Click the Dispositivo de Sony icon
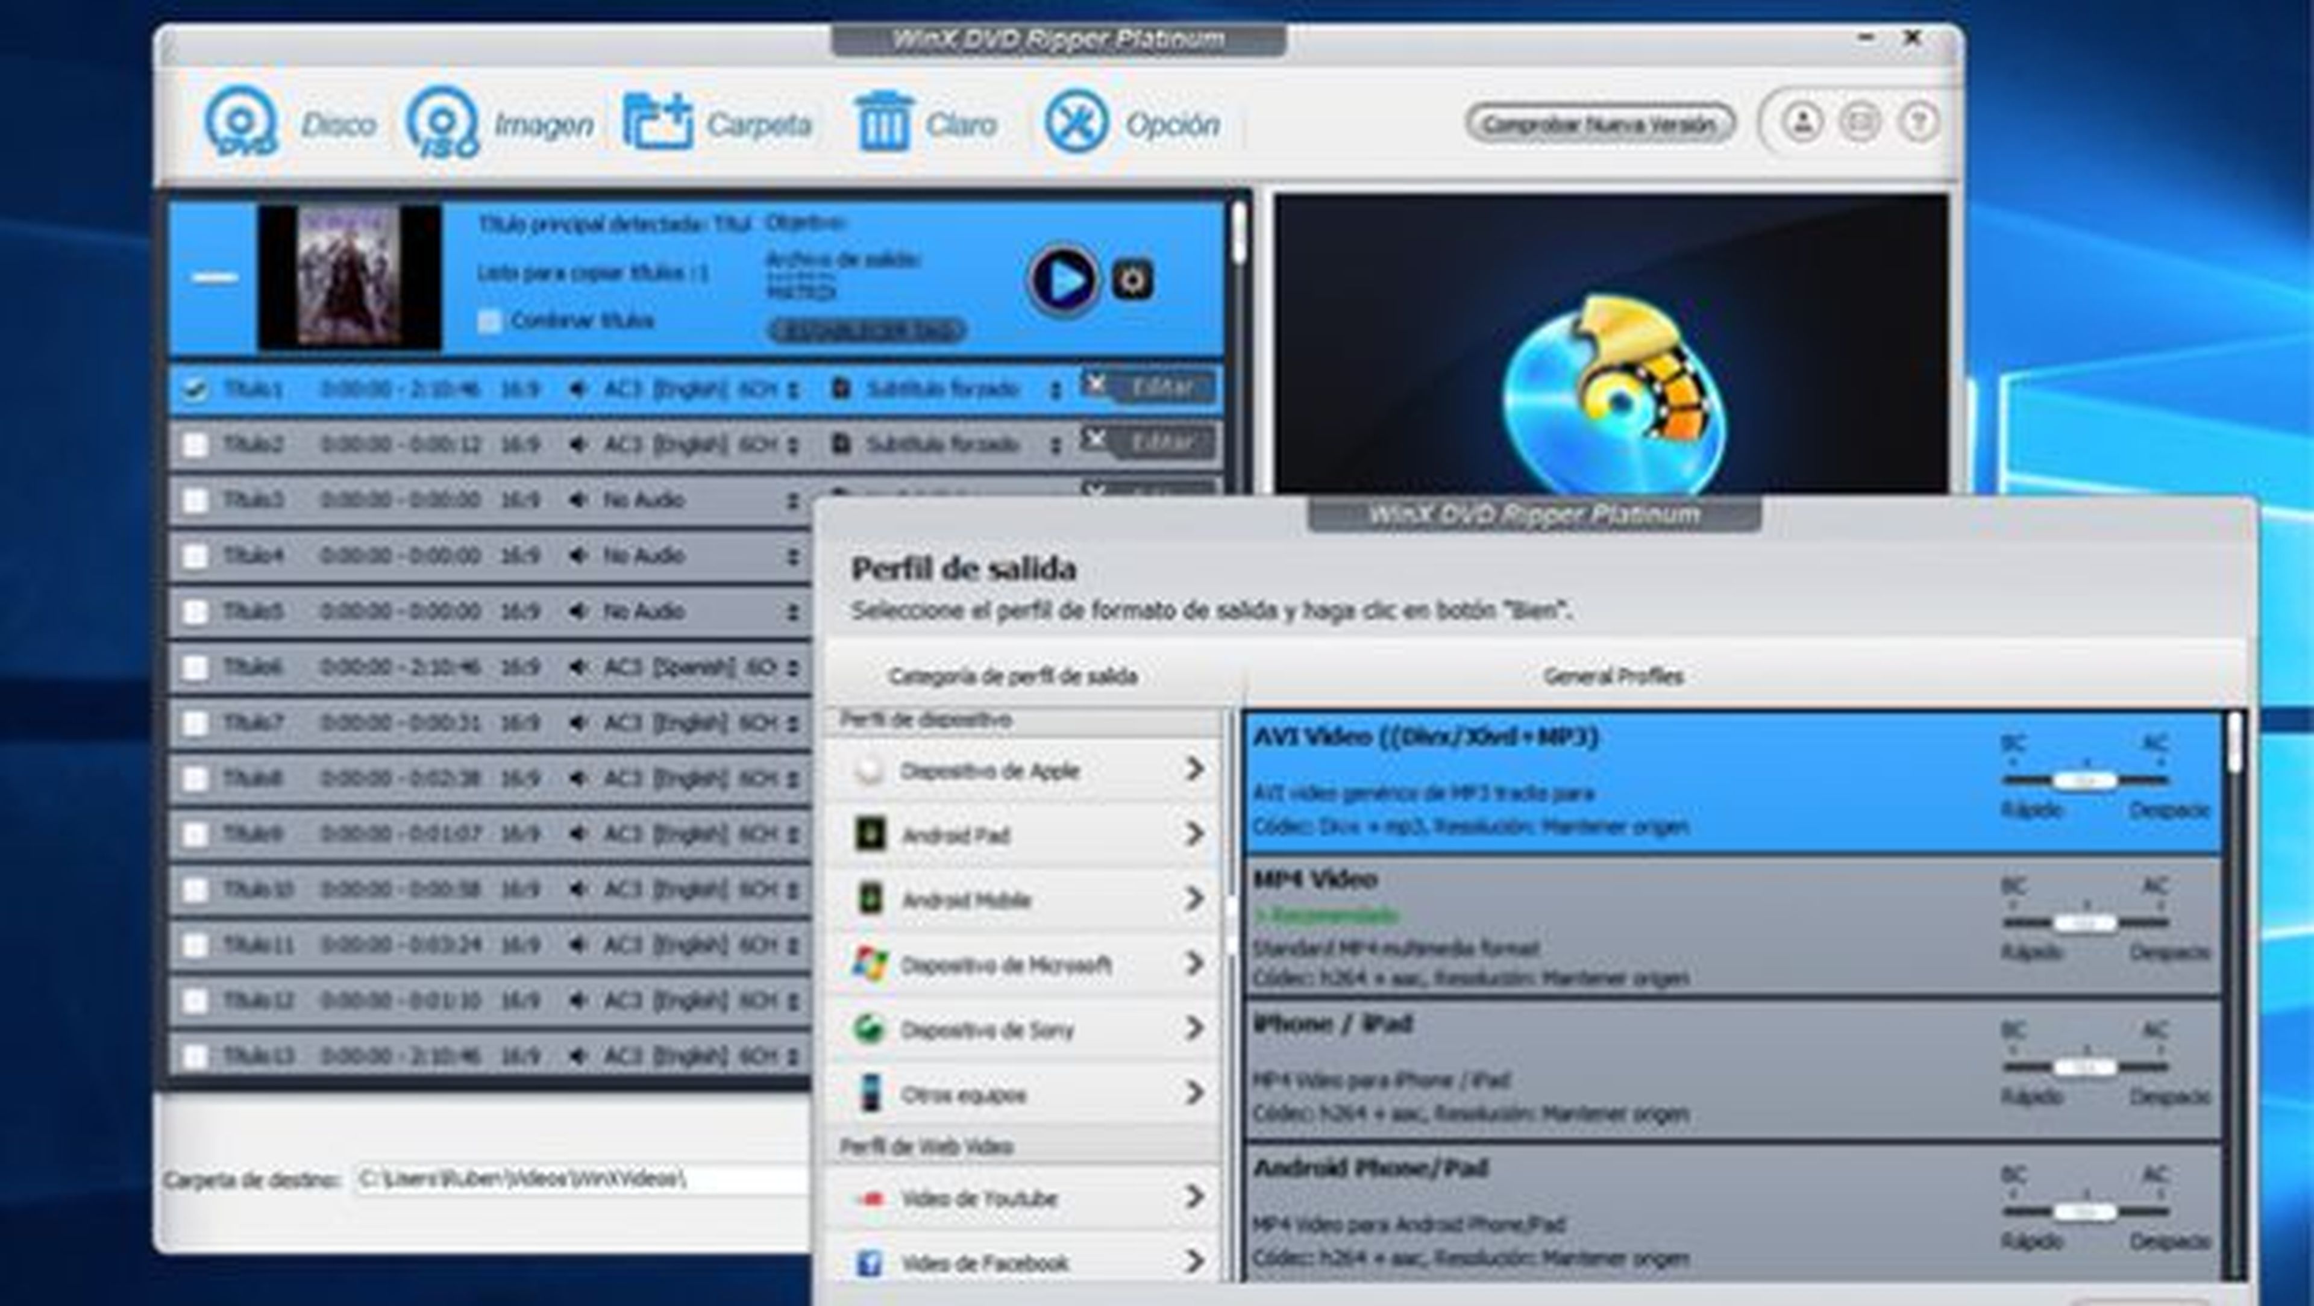The width and height of the screenshot is (2314, 1306). [x=868, y=1029]
